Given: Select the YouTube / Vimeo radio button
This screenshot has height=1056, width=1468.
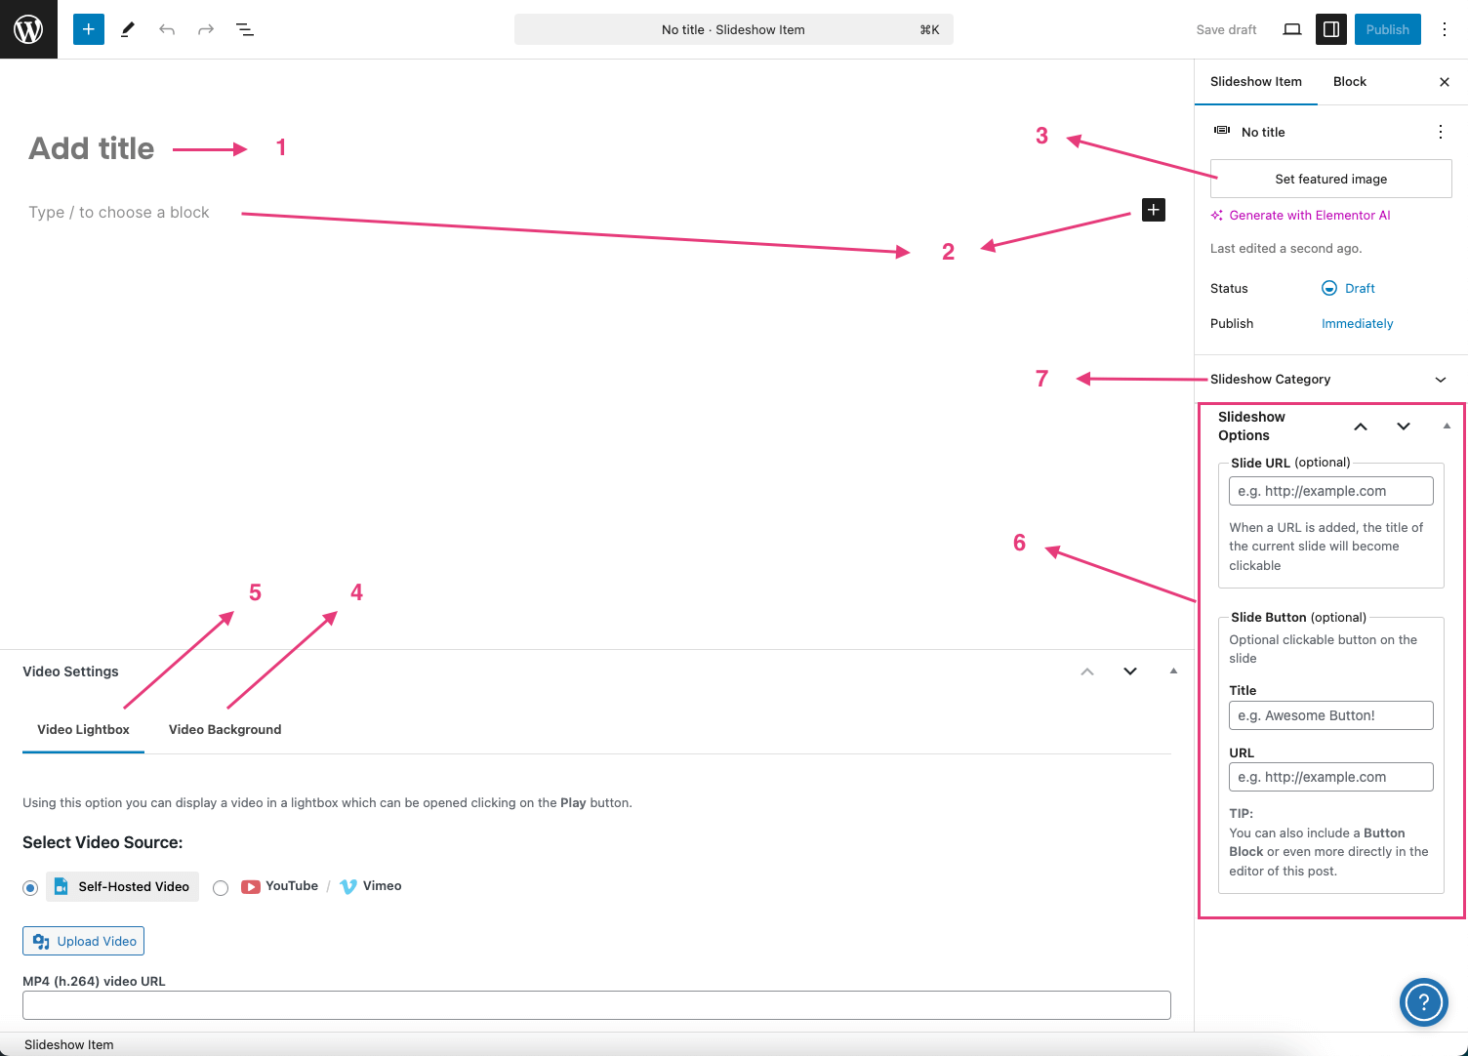Looking at the screenshot, I should click(x=221, y=887).
